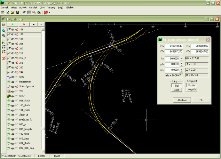This screenshot has width=221, height=159.
Task: Click the Y1 coordinate input field
Action: [x=174, y=46]
